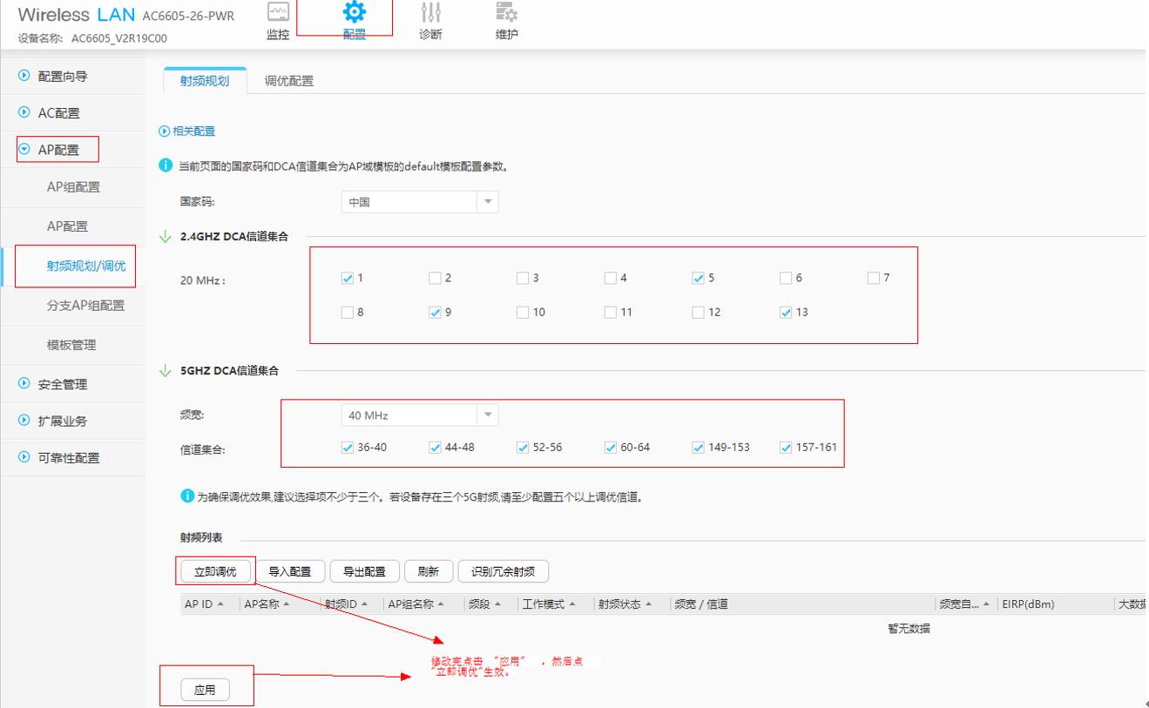Screen dimensions: 1149x708
Task: Open 模板管理 sidebar item
Action: click(71, 345)
